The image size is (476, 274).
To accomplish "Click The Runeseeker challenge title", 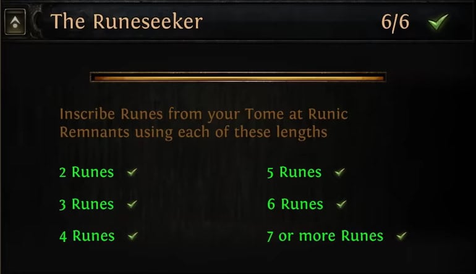I will tap(127, 22).
